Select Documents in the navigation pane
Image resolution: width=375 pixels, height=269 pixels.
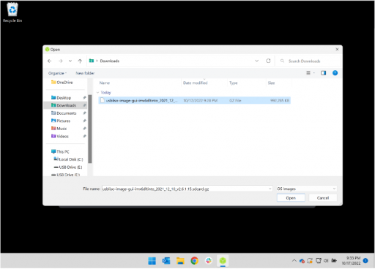point(64,113)
